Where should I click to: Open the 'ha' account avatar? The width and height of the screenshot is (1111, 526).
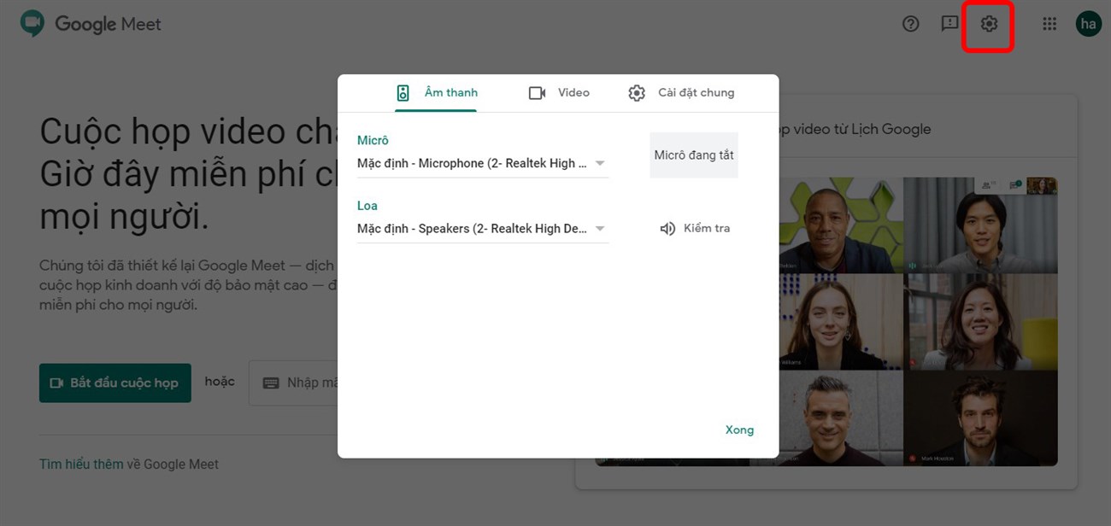[1088, 24]
